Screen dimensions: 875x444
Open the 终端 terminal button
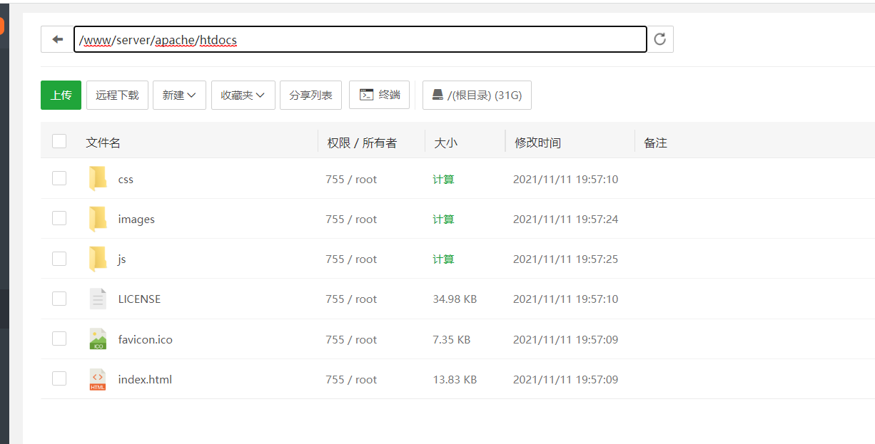pos(379,95)
